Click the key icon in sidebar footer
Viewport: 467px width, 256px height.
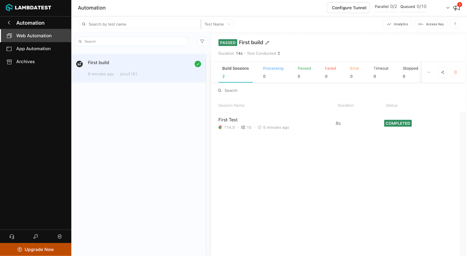[36, 236]
